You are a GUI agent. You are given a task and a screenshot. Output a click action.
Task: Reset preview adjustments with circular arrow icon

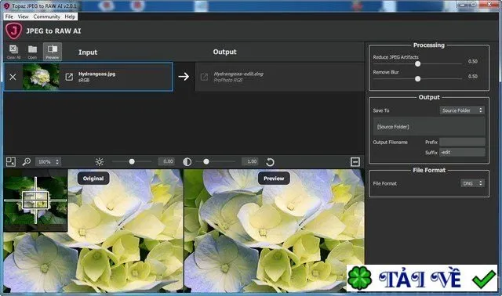pyautogui.click(x=270, y=162)
